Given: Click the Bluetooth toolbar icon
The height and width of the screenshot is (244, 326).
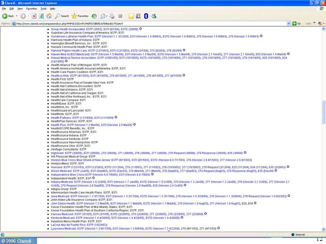Looking at the screenshot, I should pos(146,16).
